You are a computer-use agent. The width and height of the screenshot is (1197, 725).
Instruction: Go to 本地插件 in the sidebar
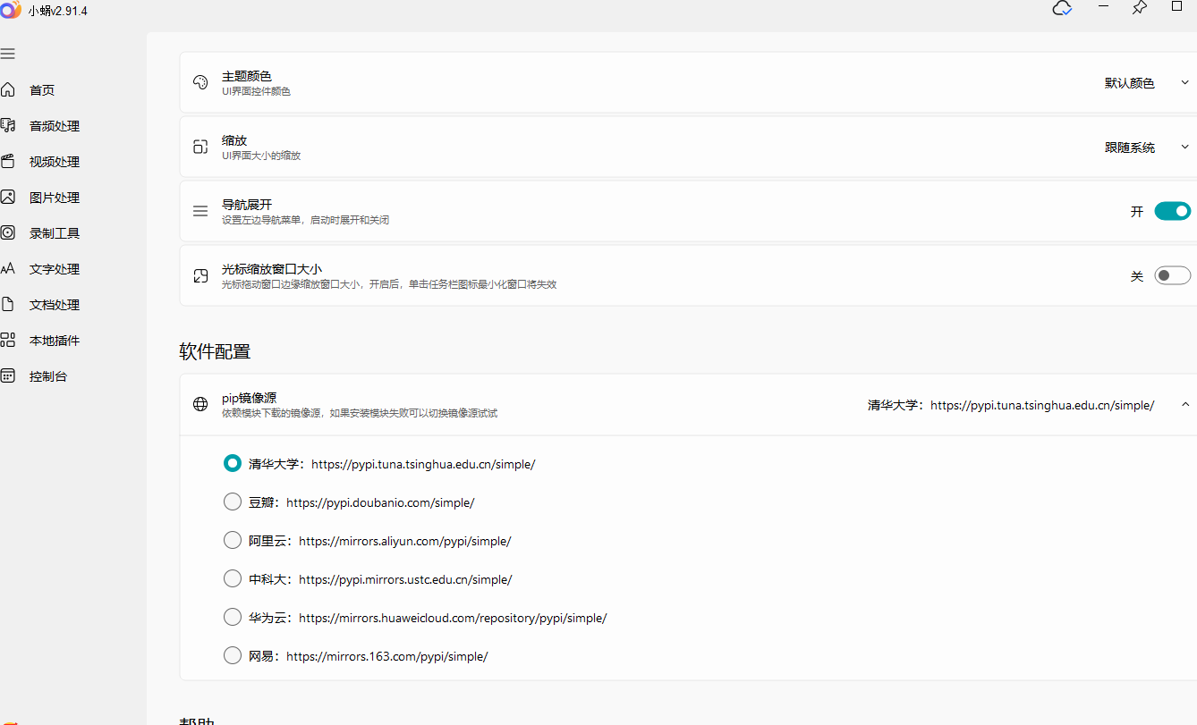54,341
